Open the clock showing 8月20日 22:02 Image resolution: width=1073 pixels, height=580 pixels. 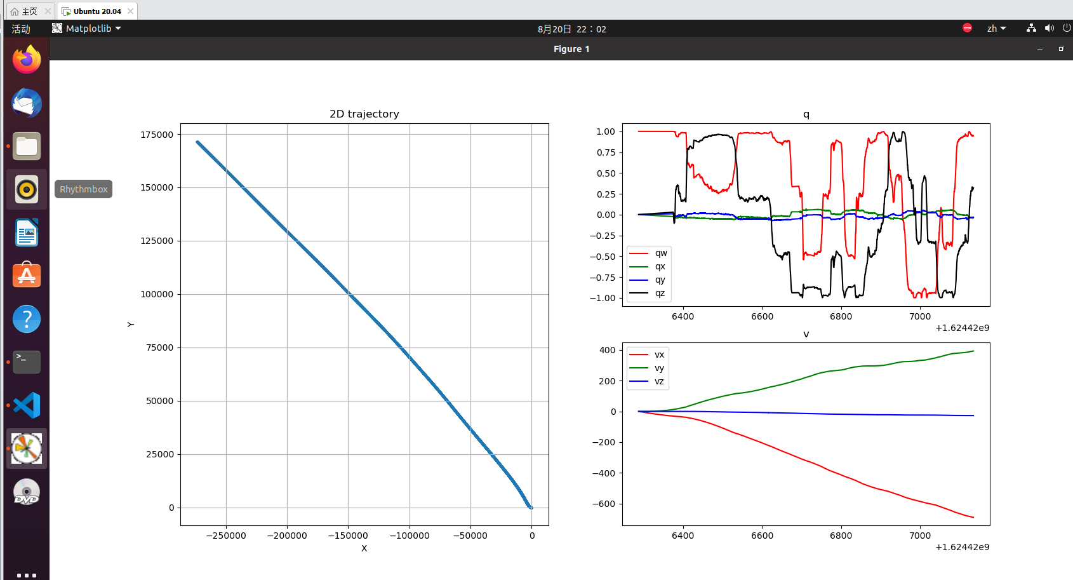(x=571, y=29)
